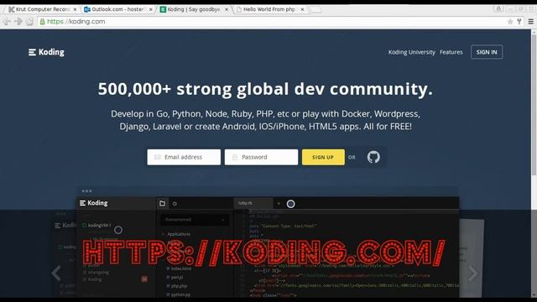Viewport: 537px width, 302px height.
Task: Click the SIGN IN button
Action: 487,52
